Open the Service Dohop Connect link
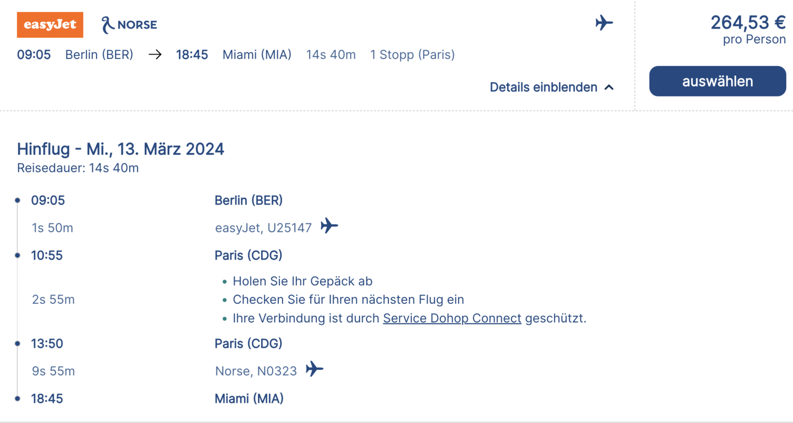Image resolution: width=793 pixels, height=423 pixels. [452, 318]
